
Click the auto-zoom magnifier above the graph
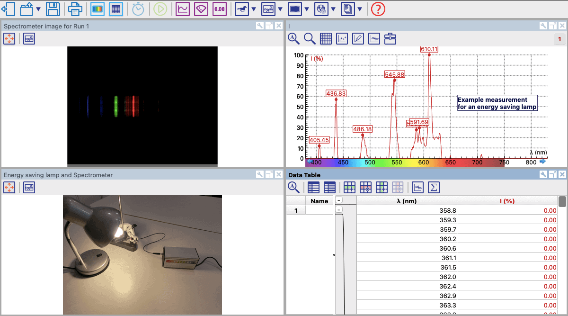(x=293, y=39)
